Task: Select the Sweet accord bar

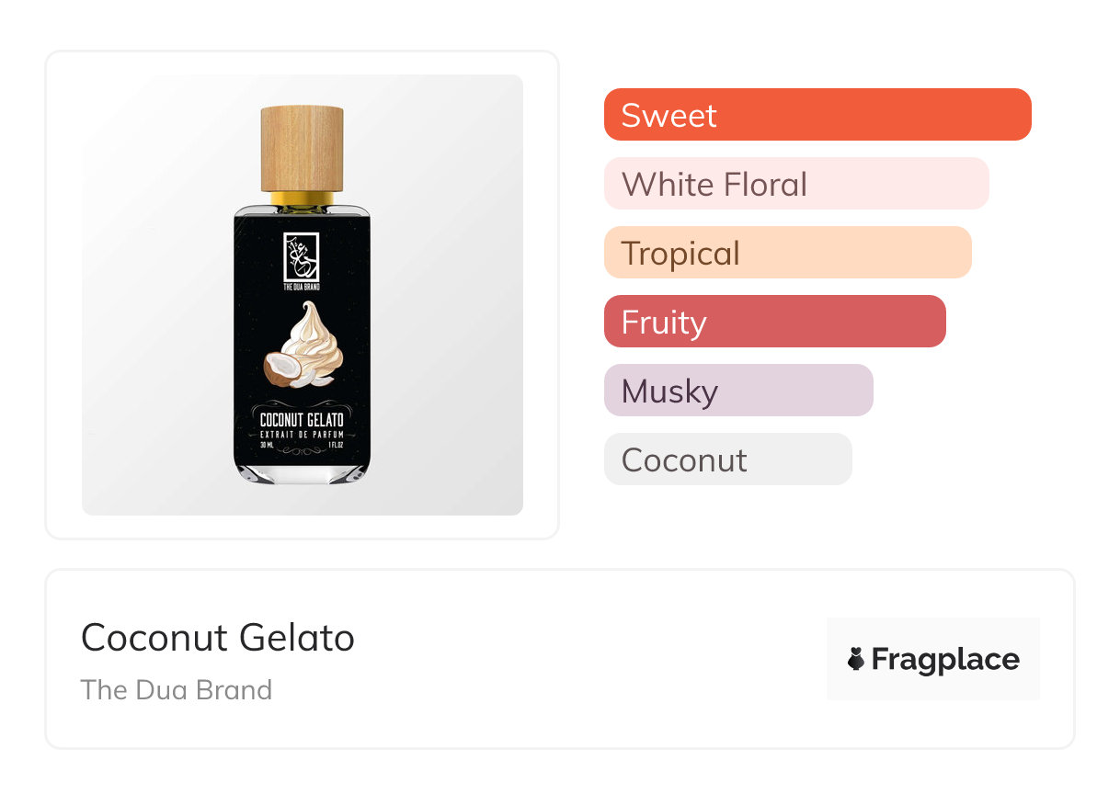Action: [817, 115]
